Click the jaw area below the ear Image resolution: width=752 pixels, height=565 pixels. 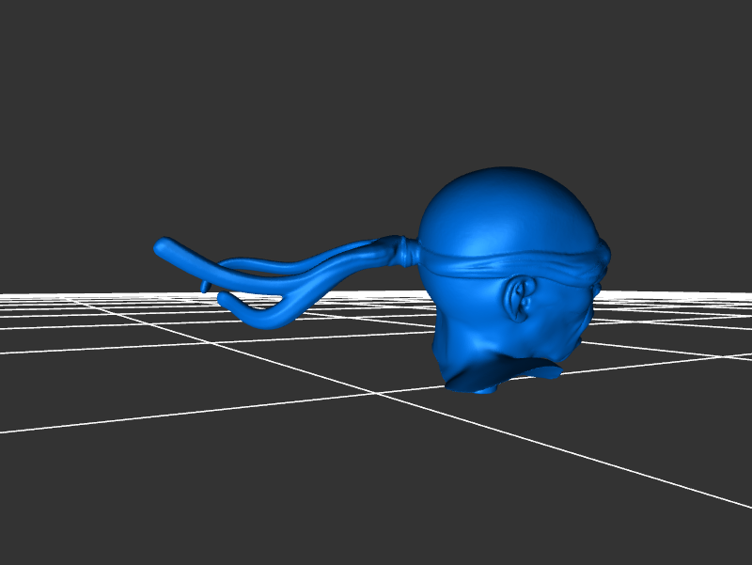point(526,343)
